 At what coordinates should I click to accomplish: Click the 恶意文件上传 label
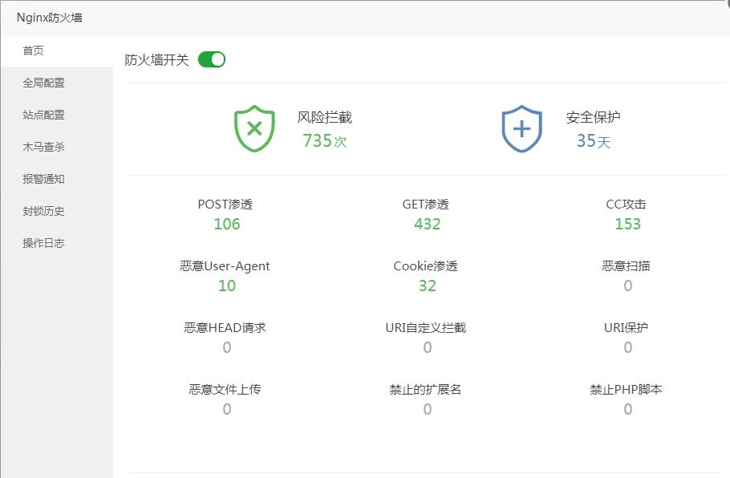225,389
